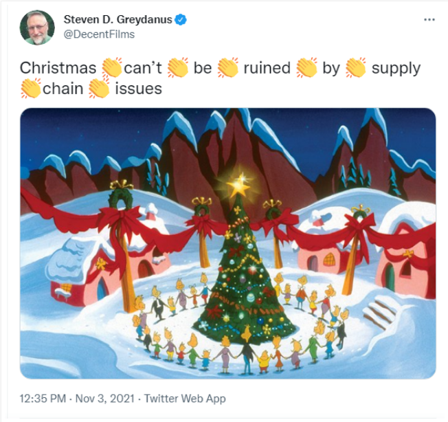Click Steven D. Greydanus profile avatar
Viewport: 448px width, 422px height.
click(38, 27)
